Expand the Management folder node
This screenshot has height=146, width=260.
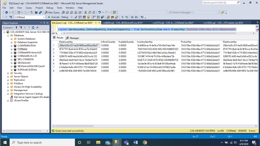coord(8,90)
